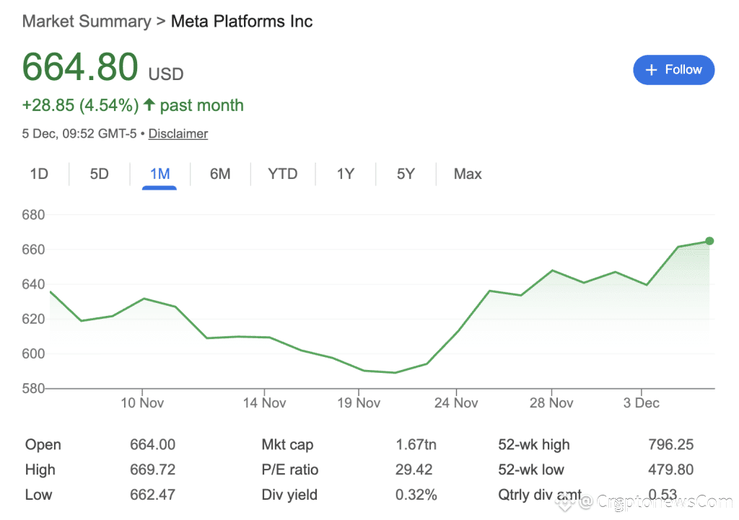
Task: Click the 24 Nov date marker
Action: [x=456, y=403]
